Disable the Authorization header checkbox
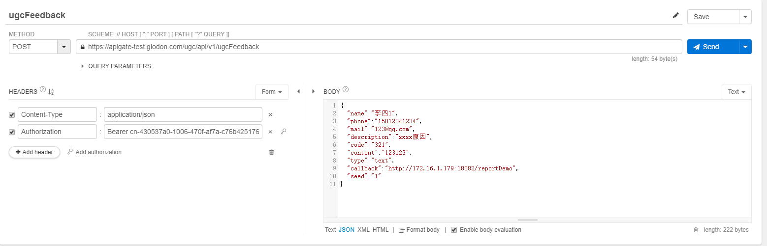The width and height of the screenshot is (767, 246). pyautogui.click(x=12, y=132)
